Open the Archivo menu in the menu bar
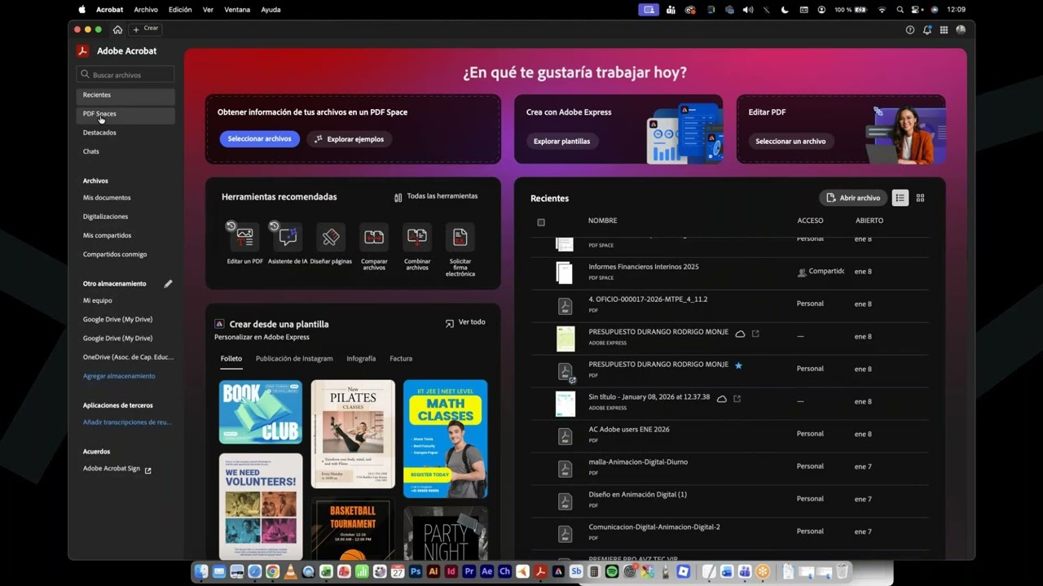This screenshot has width=1043, height=586. (x=146, y=10)
